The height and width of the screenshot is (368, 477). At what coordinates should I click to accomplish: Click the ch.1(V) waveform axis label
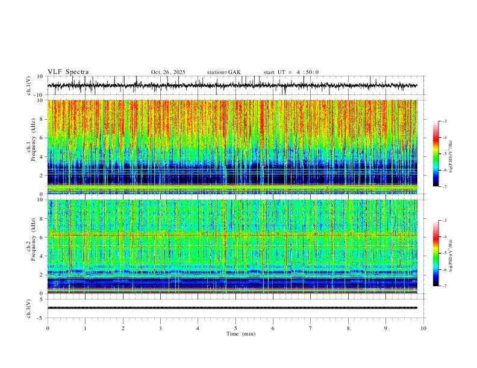pos(29,85)
